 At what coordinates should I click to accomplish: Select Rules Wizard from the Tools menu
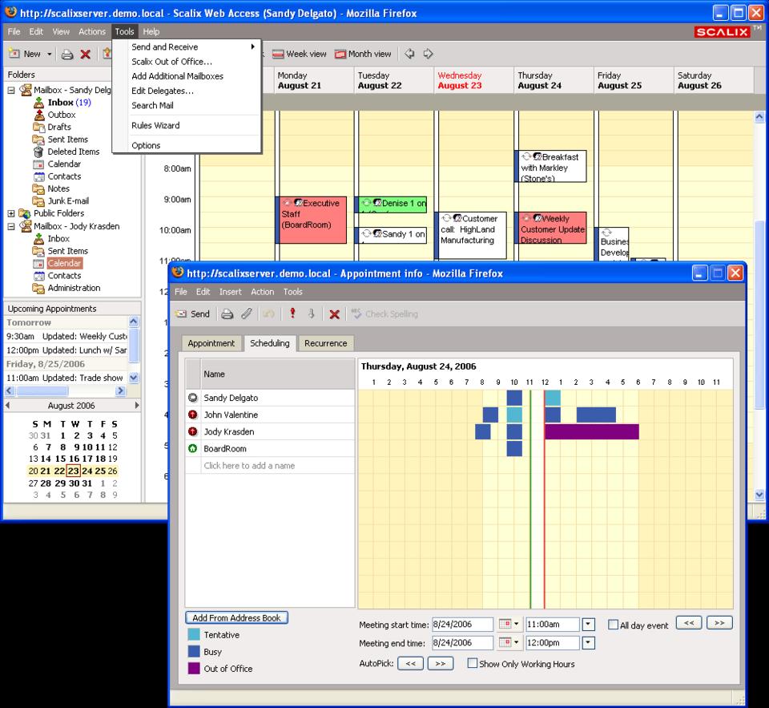[155, 125]
